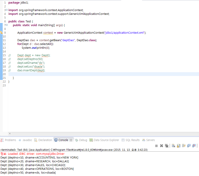Toggle Scroll Lock padlock icon in Console
199x176 pixels.
[x=179, y=146]
